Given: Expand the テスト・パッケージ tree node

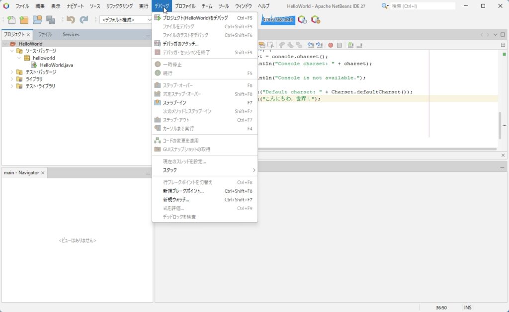Looking at the screenshot, I should point(12,72).
